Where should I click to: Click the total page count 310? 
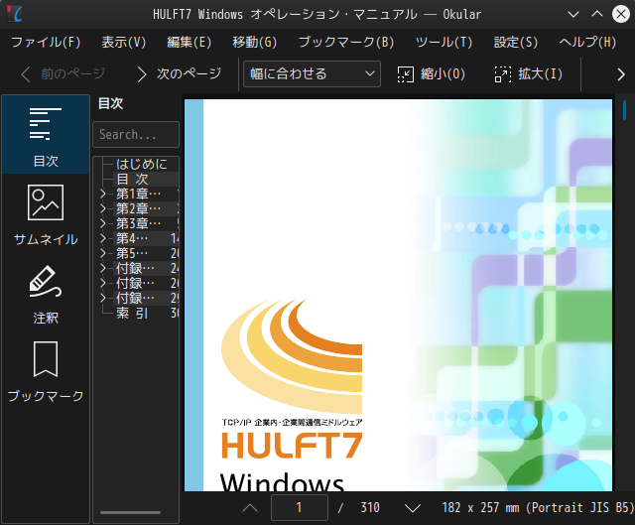(x=370, y=507)
